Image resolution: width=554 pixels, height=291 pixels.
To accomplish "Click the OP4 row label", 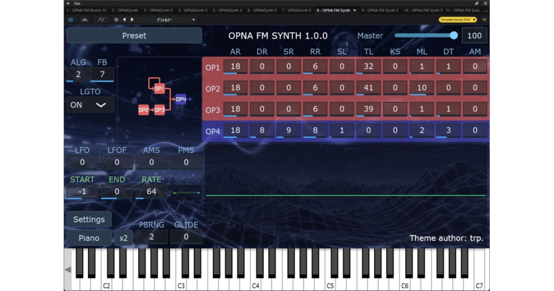I will click(212, 131).
